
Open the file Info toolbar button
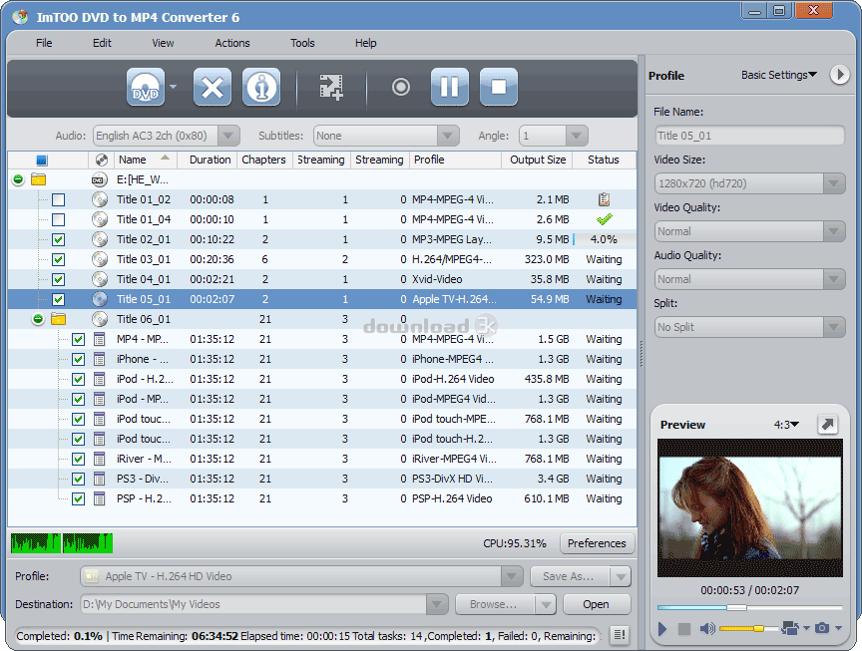(261, 87)
